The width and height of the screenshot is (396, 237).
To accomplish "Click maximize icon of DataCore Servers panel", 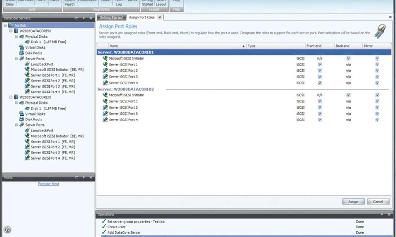I will pos(77,18).
